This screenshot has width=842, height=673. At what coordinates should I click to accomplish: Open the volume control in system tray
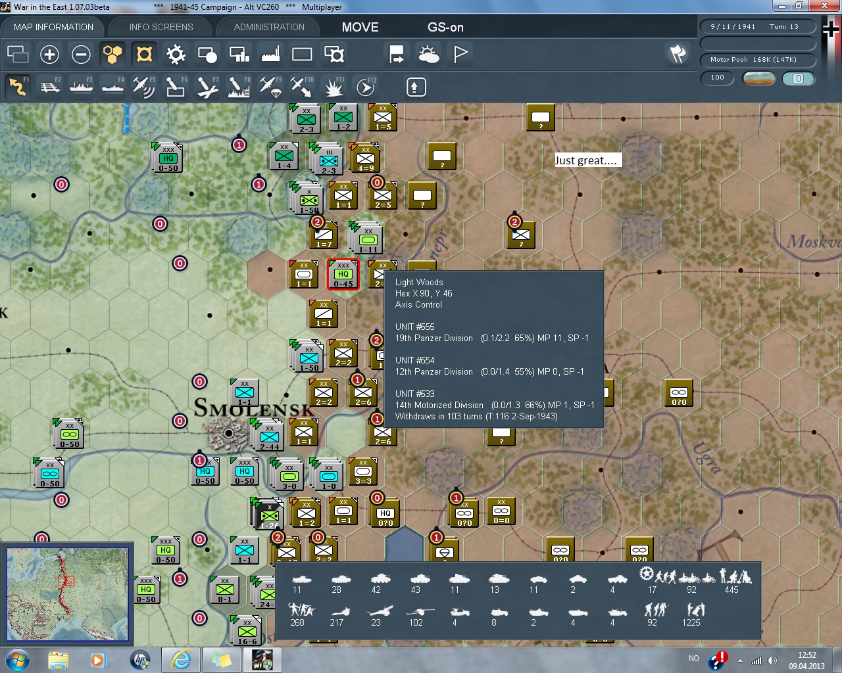(x=772, y=661)
